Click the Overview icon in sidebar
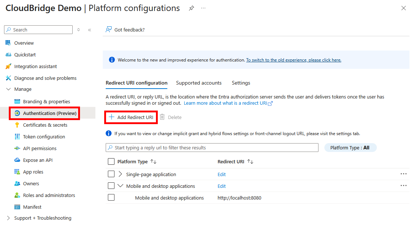 tap(8, 43)
